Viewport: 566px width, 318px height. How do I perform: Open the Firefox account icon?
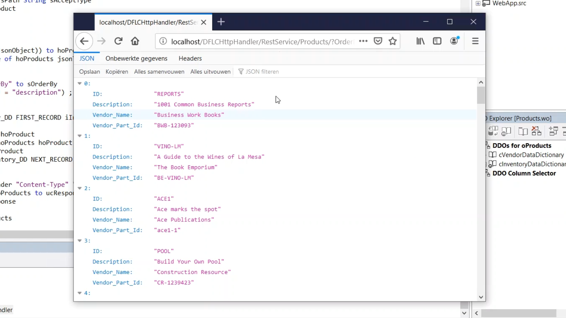point(454,41)
